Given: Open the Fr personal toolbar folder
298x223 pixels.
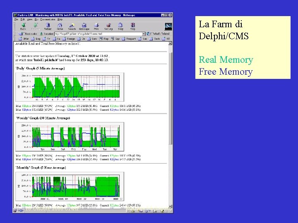Looking at the screenshot, I should point(46,39).
